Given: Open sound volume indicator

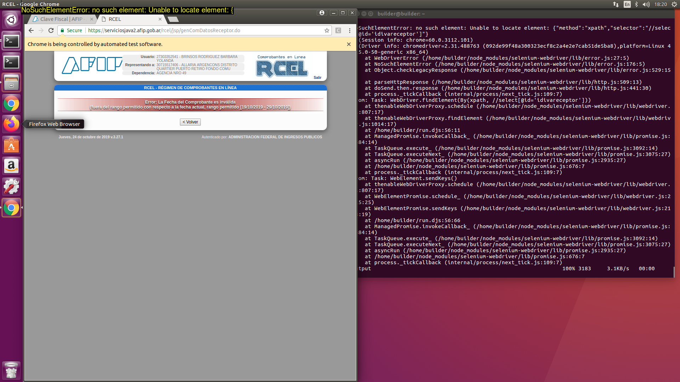Looking at the screenshot, I should (646, 4).
